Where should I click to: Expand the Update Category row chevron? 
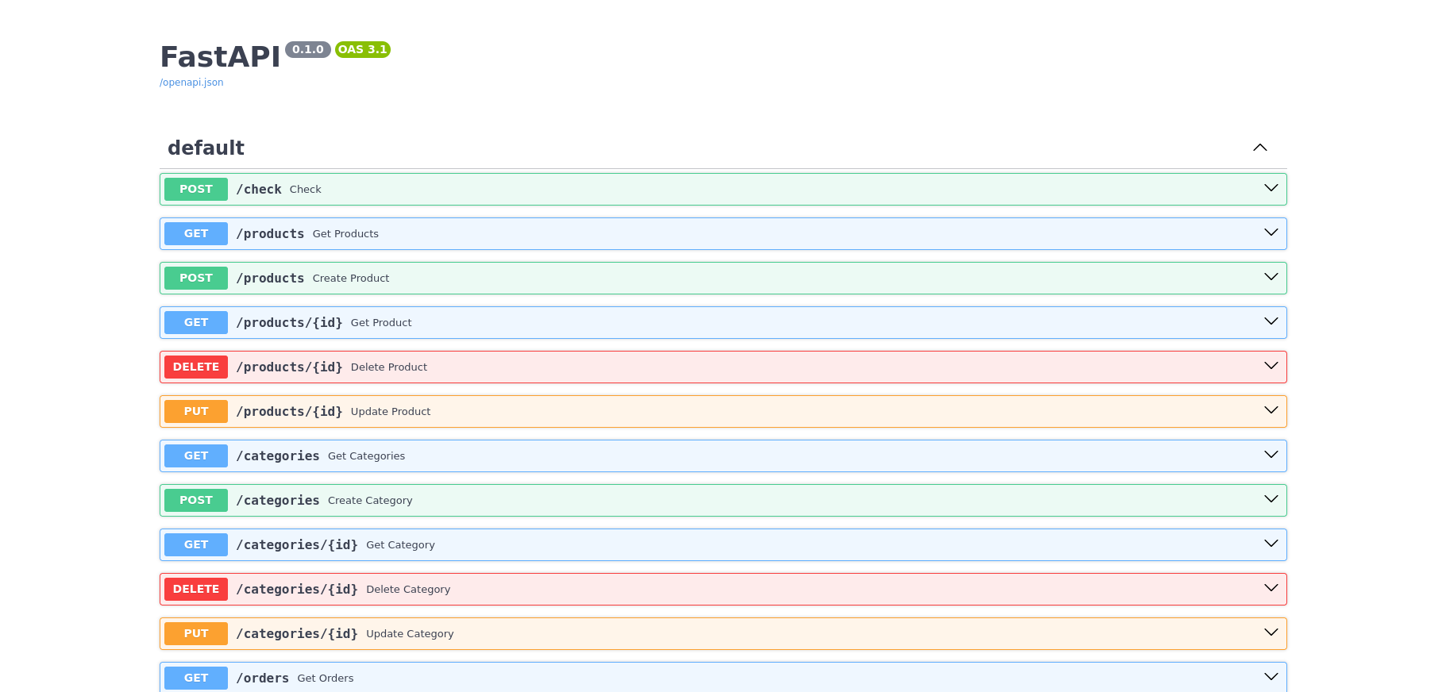coord(1271,632)
